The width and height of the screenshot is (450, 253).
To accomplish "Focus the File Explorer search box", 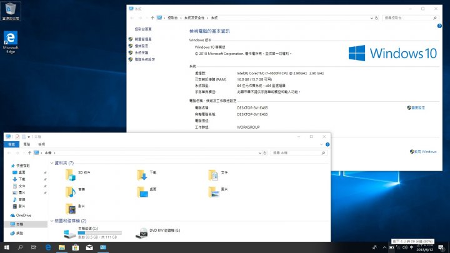I will click(x=299, y=153).
